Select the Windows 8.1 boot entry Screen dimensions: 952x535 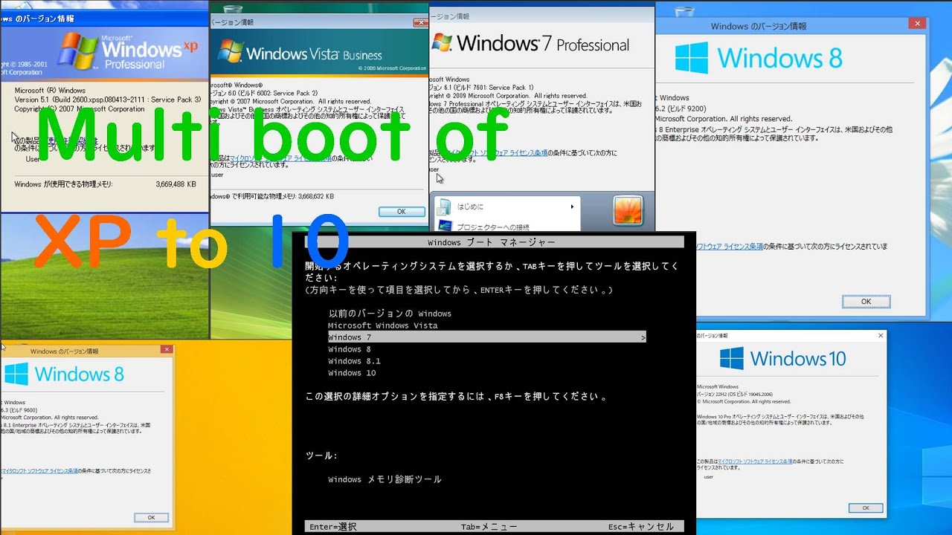click(354, 361)
